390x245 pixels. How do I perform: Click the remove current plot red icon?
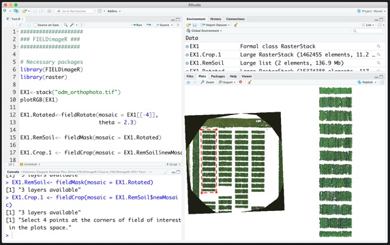pos(241,82)
